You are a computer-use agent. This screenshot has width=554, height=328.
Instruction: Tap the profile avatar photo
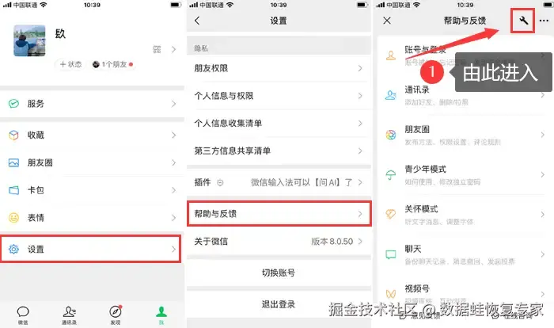click(x=30, y=40)
